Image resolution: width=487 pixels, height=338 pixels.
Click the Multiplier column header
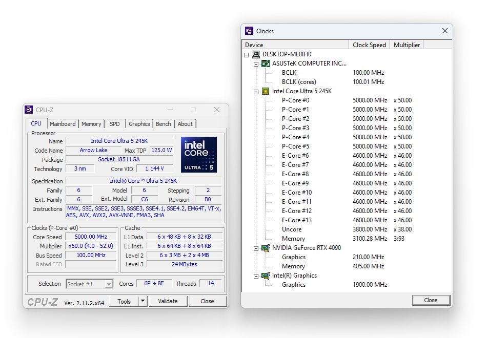tap(407, 45)
